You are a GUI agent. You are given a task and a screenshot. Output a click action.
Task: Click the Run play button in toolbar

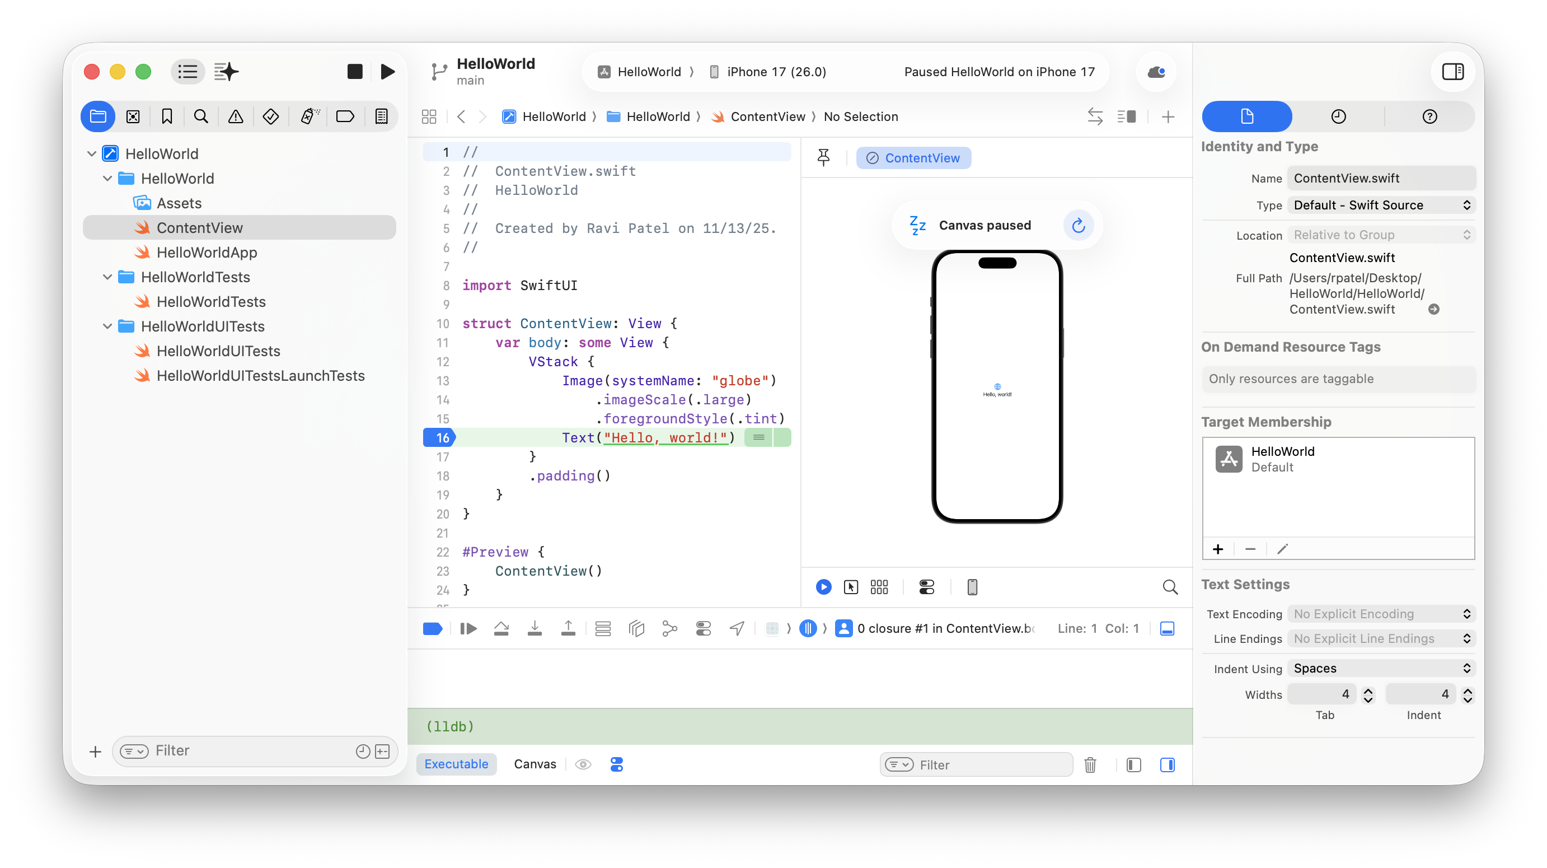click(388, 72)
